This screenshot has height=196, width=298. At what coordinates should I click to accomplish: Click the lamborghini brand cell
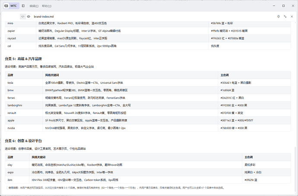[x=24, y=105]
